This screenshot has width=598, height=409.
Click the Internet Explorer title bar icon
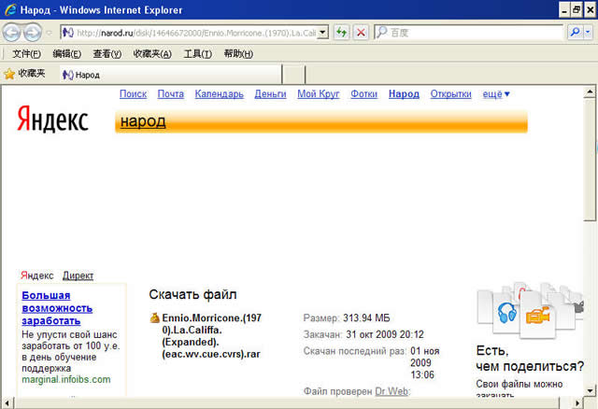(x=10, y=9)
